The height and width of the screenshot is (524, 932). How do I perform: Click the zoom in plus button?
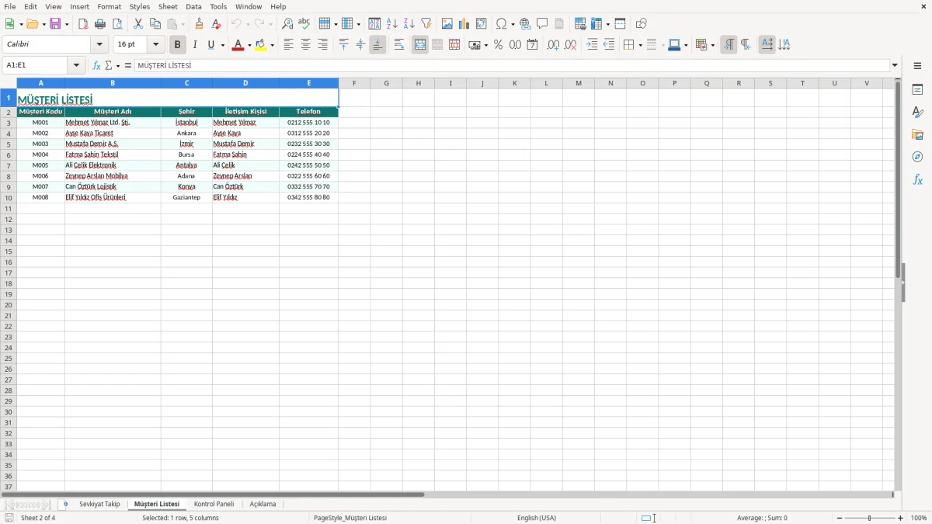pyautogui.click(x=901, y=518)
